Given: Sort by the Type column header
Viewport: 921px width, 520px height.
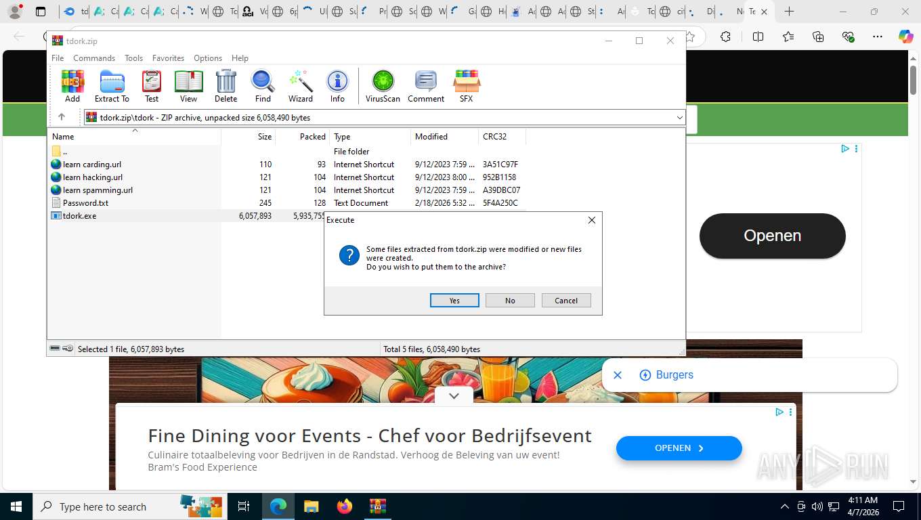Looking at the screenshot, I should tap(370, 137).
